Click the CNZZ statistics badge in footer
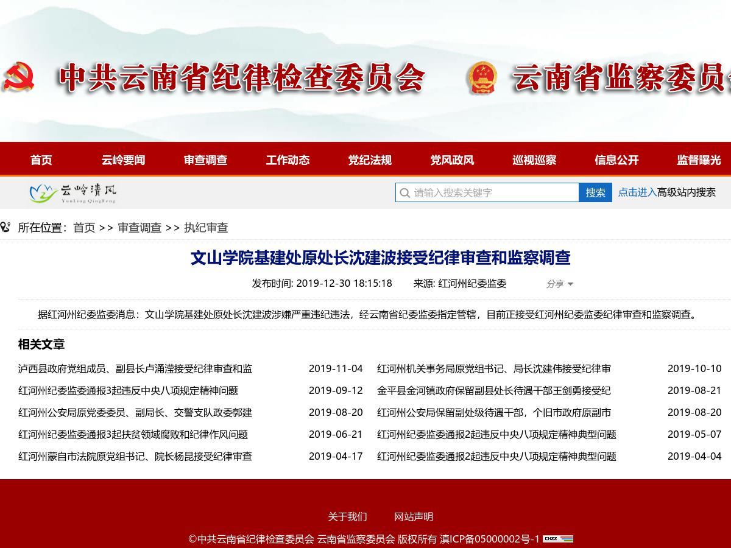731x548 pixels. [x=558, y=539]
